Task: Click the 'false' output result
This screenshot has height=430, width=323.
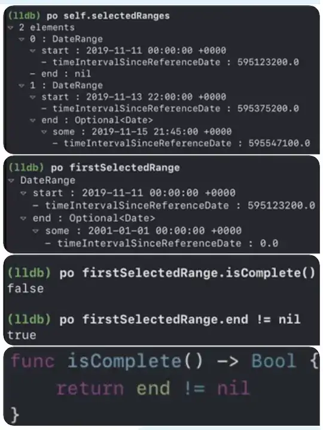Action: pos(26,289)
